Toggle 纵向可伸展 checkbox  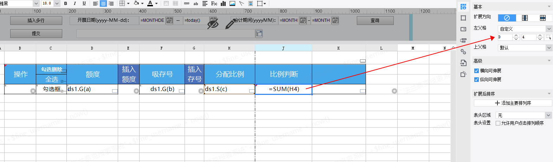click(x=476, y=79)
